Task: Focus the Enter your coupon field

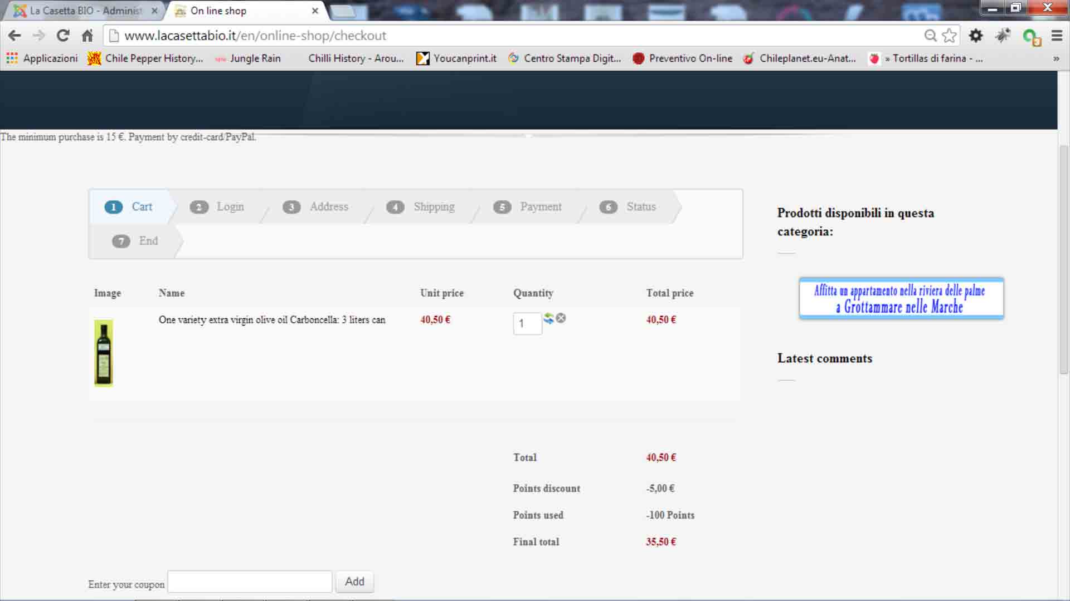Action: [250, 582]
